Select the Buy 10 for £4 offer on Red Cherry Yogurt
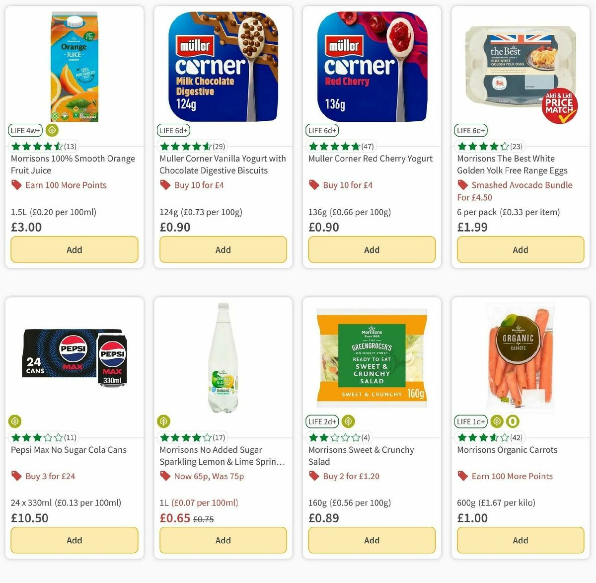 (348, 185)
